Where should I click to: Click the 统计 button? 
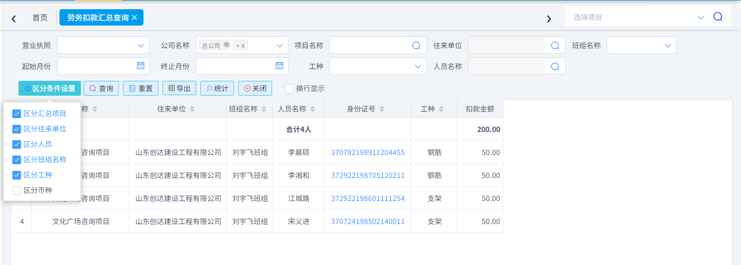[x=217, y=89]
